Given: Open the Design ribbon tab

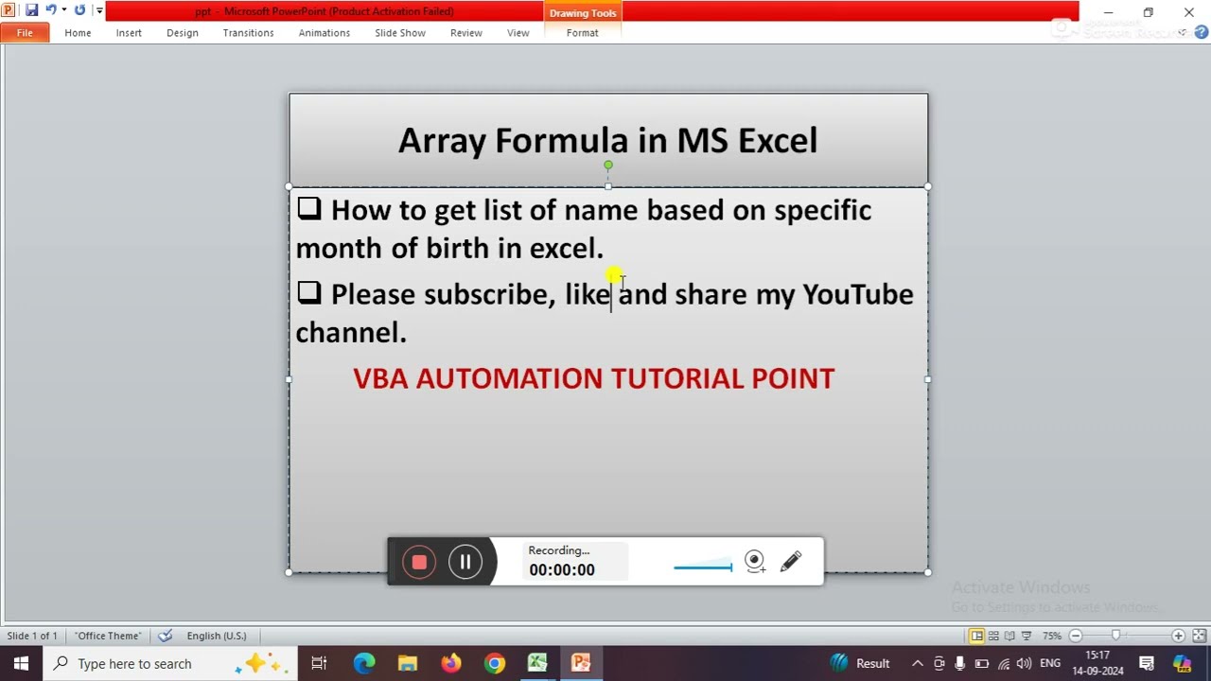Looking at the screenshot, I should pyautogui.click(x=183, y=33).
